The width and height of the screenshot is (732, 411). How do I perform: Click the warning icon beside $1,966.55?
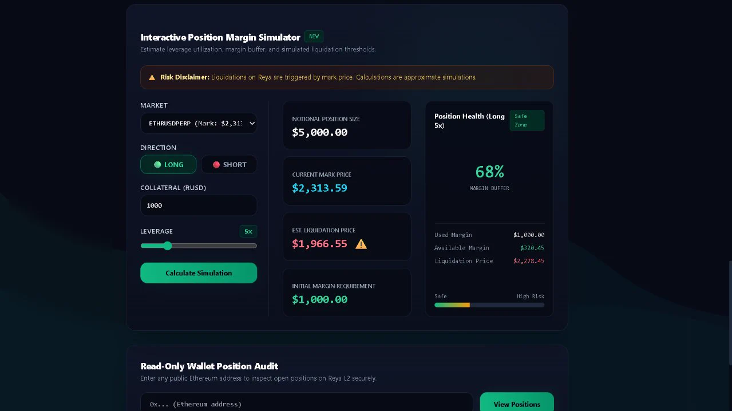[x=361, y=244]
